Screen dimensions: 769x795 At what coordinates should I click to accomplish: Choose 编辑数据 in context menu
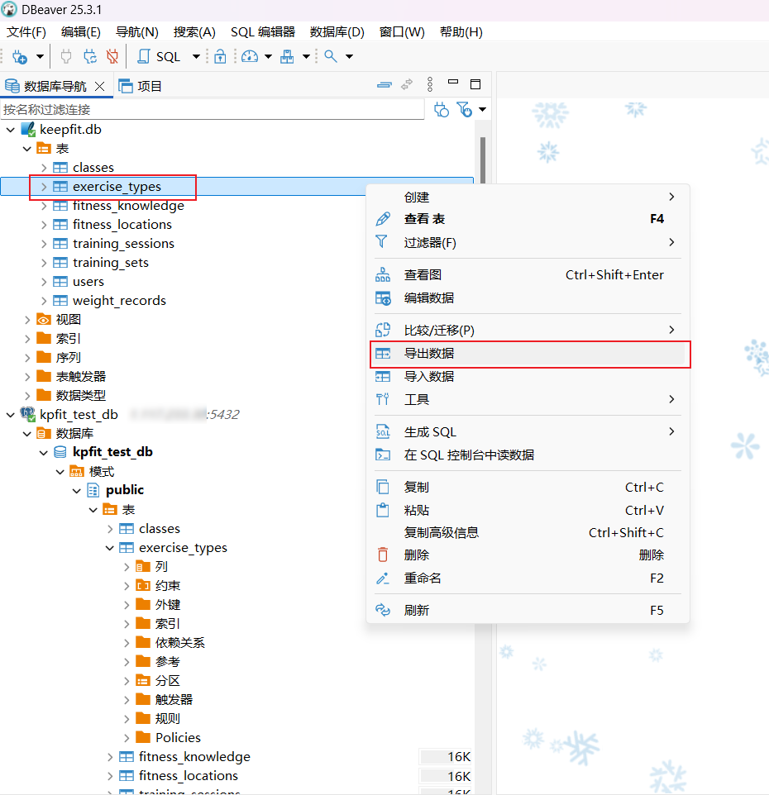coord(528,298)
